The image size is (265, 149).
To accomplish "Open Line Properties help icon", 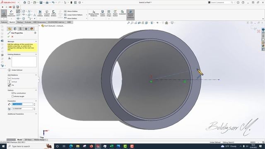I will (35, 33).
